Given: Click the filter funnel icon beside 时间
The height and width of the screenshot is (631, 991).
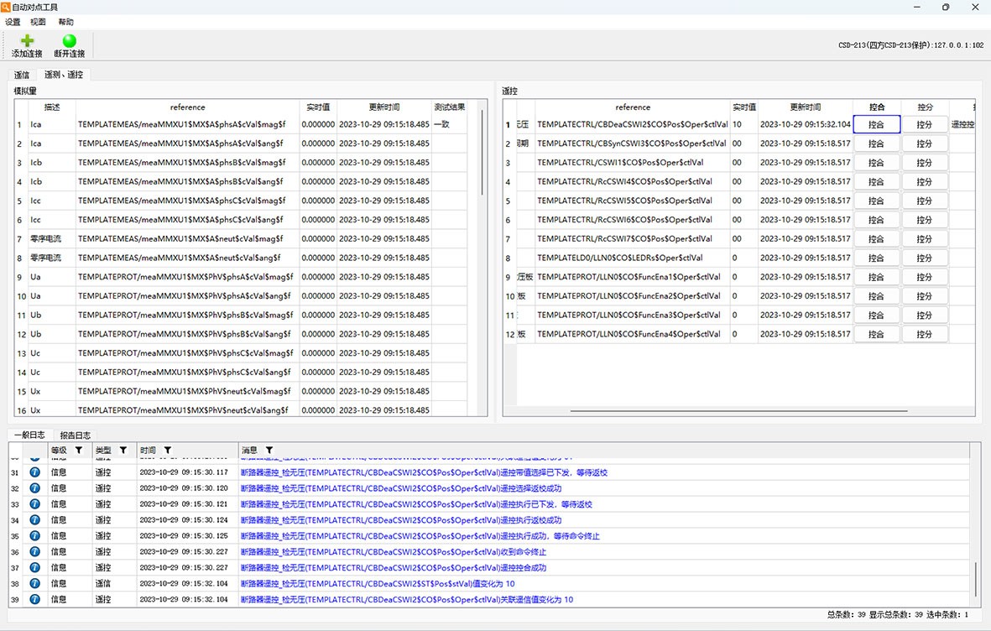Looking at the screenshot, I should point(168,451).
